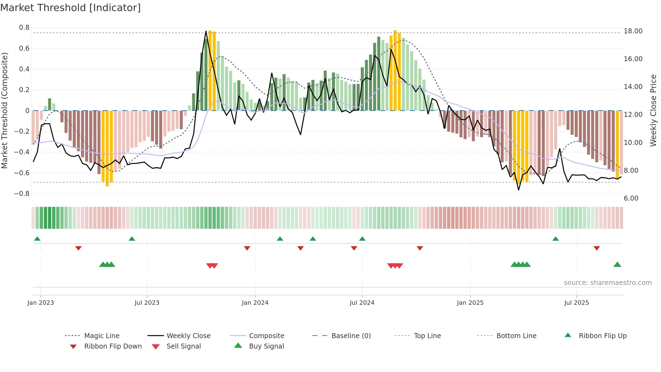
Task: Click the Ribbon Flip Down legend triangle
Action: [x=73, y=346]
